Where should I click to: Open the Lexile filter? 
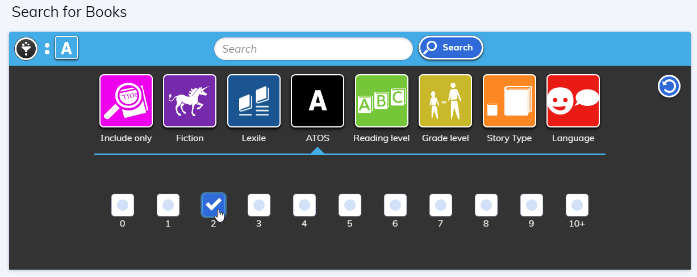pos(254,101)
